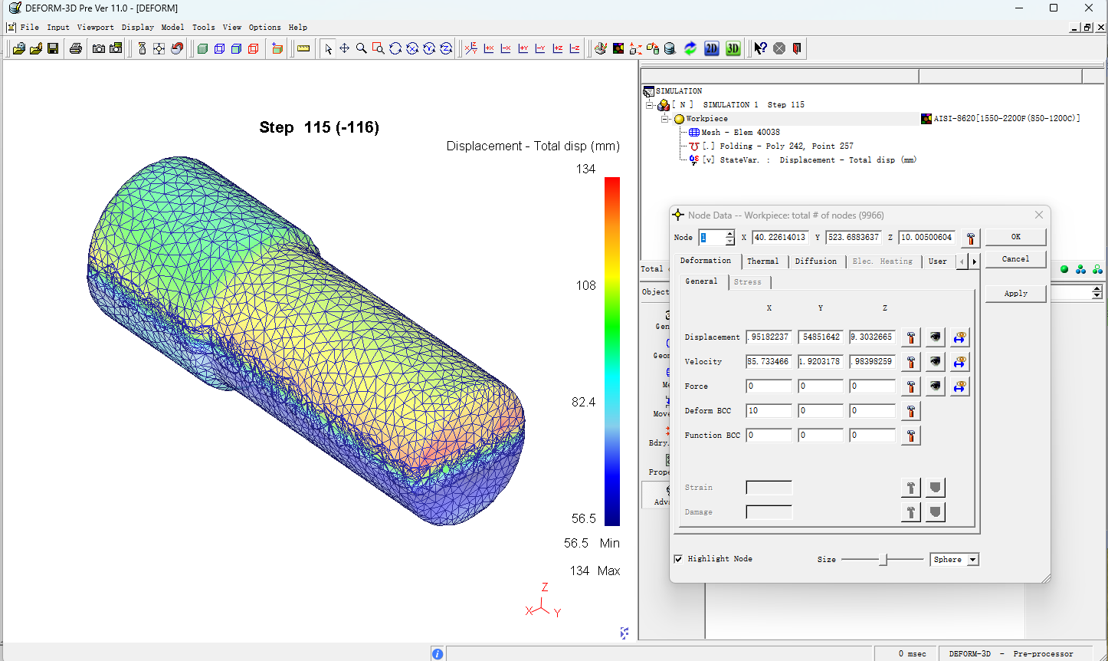
Task: Switch to the green 3D view icon
Action: (x=733, y=48)
